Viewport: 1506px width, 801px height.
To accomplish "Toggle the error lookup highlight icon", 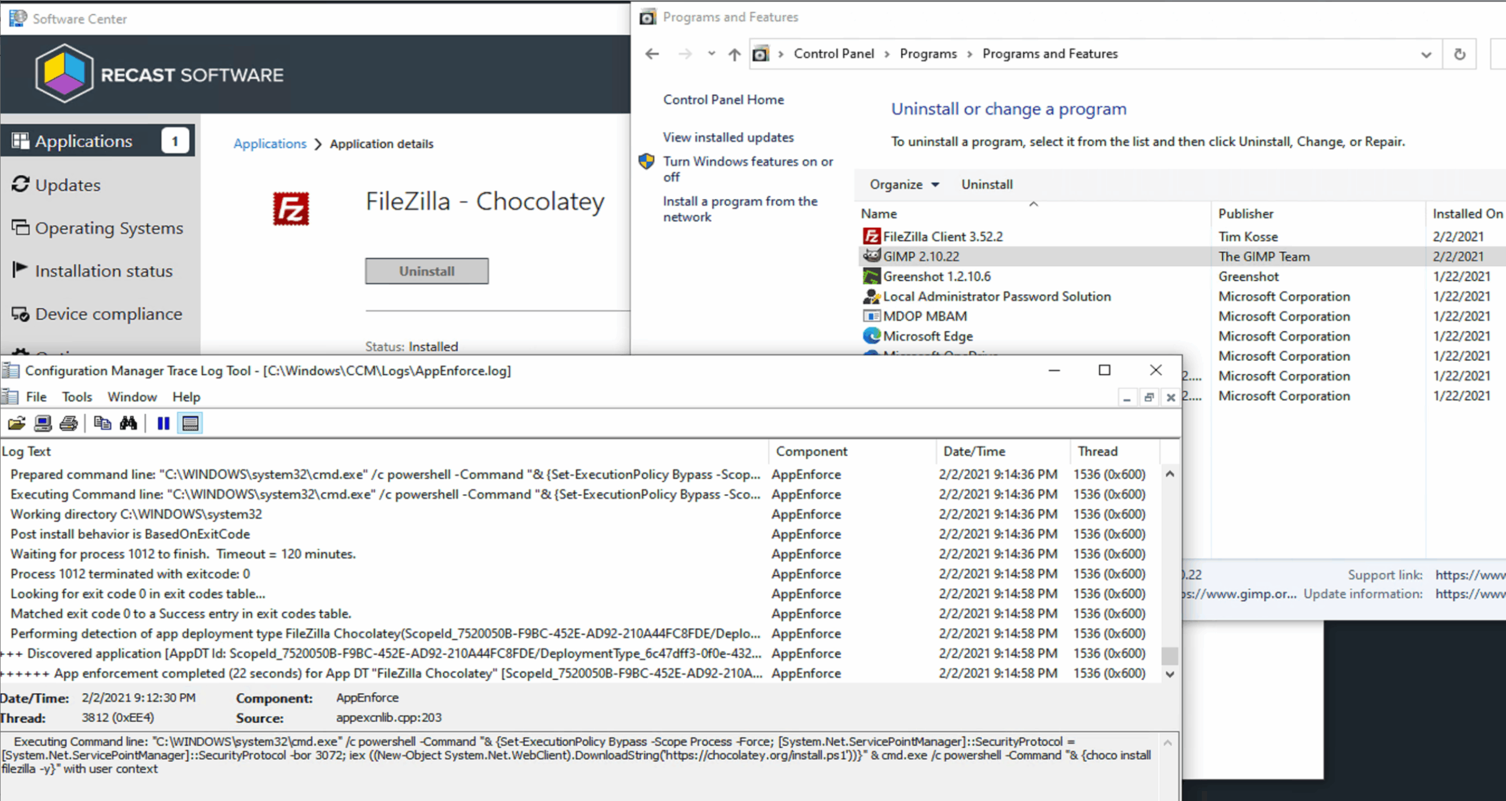I will click(x=189, y=423).
